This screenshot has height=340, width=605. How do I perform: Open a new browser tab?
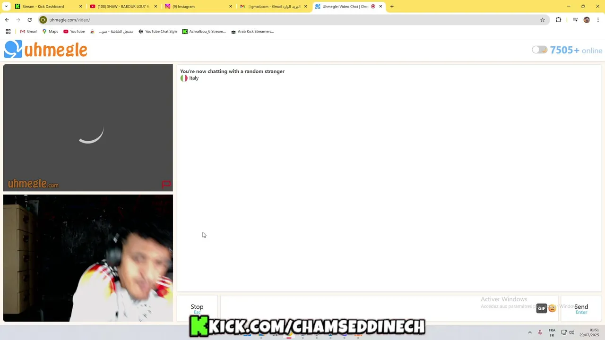tap(392, 7)
